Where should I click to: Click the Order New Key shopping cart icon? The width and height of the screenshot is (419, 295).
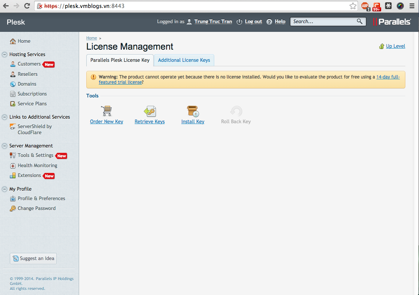click(x=106, y=111)
